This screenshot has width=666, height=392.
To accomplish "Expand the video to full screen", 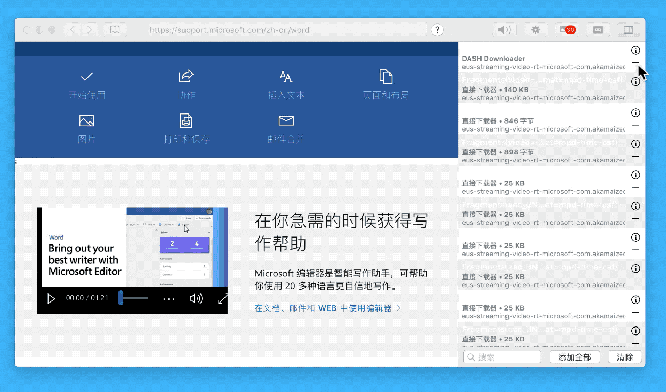I will click(x=222, y=299).
